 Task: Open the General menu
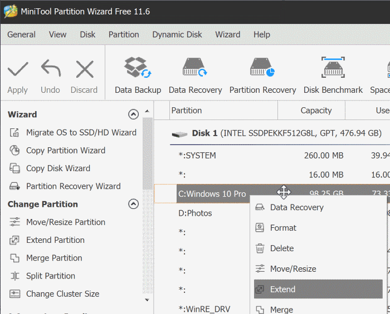click(x=21, y=34)
